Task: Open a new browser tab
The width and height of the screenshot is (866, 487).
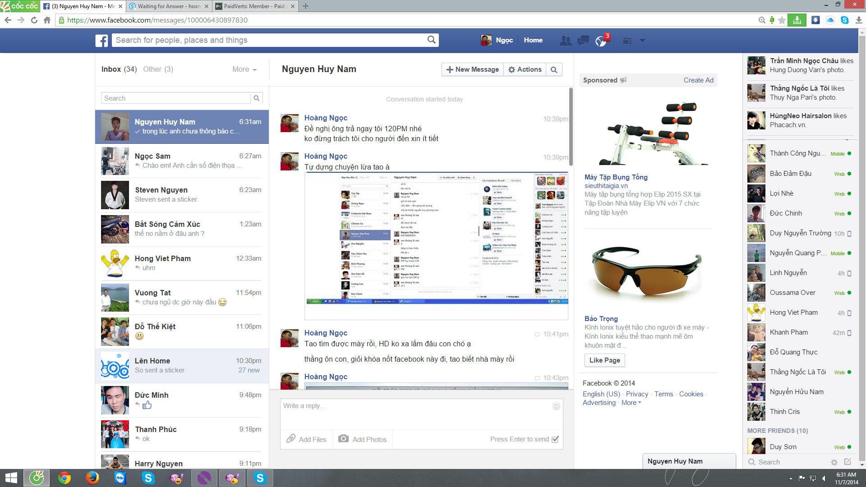Action: (305, 6)
